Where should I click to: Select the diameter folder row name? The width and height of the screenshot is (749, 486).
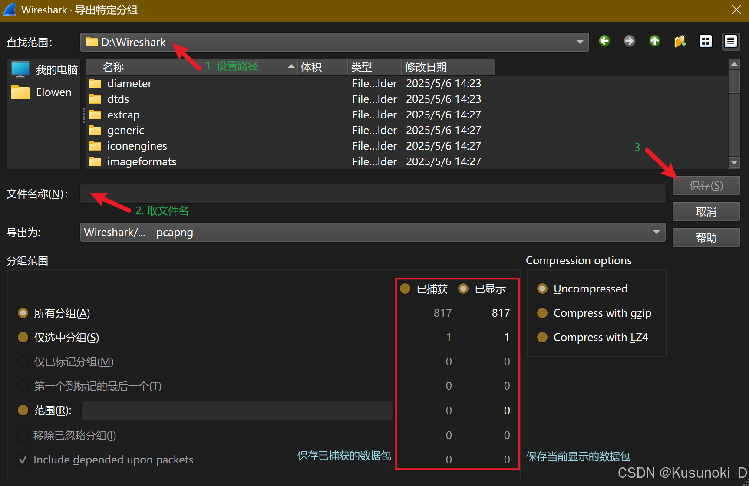(129, 83)
